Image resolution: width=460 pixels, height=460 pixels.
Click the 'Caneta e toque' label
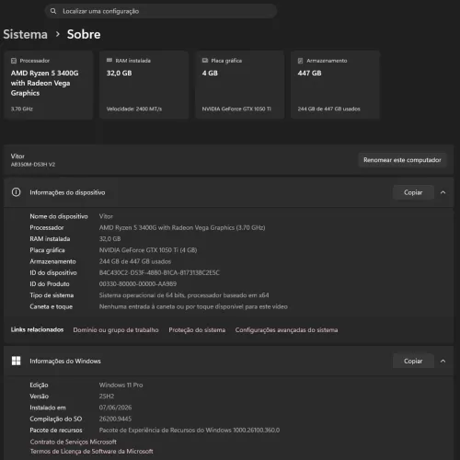52,306
